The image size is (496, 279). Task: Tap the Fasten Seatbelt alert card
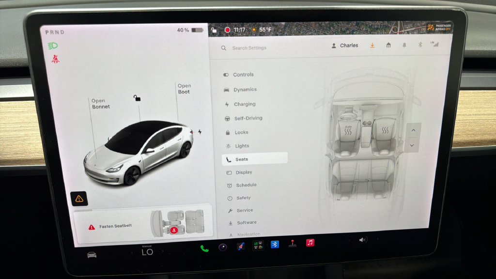(143, 224)
